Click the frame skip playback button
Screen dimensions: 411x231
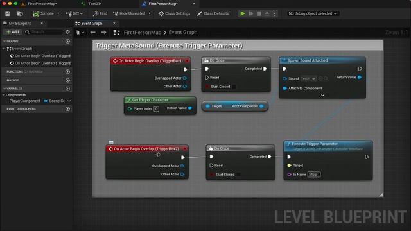tap(251, 13)
